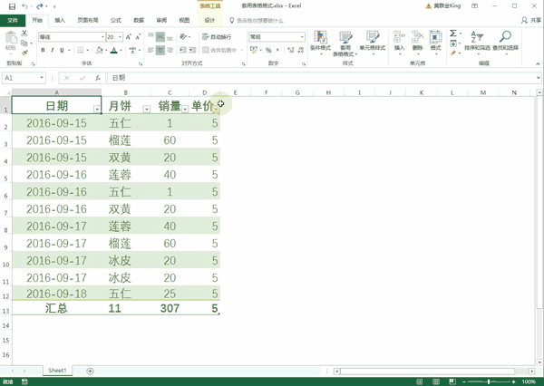Switch to the 插入 ribbon tab
This screenshot has height=386, width=544.
60,18
